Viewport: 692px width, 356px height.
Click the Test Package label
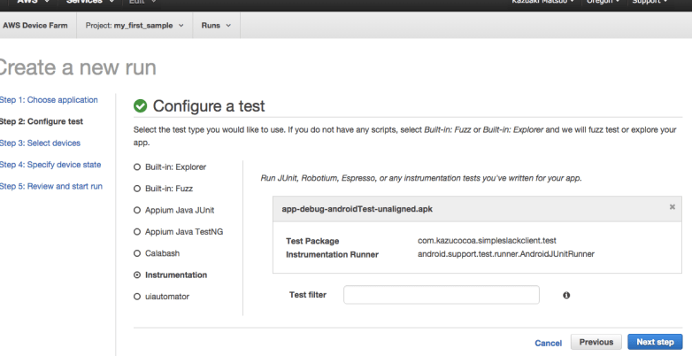click(x=312, y=241)
